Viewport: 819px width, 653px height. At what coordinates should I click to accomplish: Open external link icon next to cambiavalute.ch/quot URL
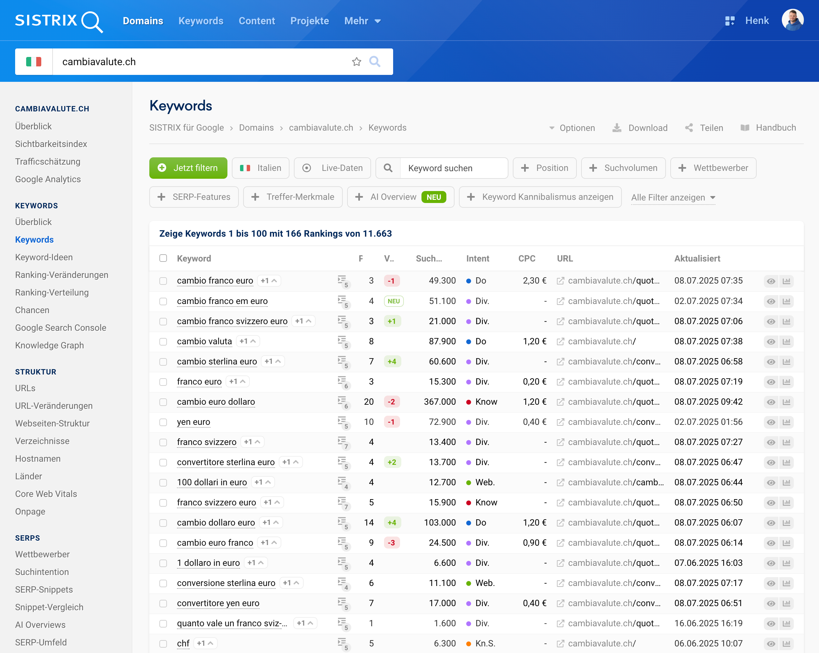coord(561,281)
